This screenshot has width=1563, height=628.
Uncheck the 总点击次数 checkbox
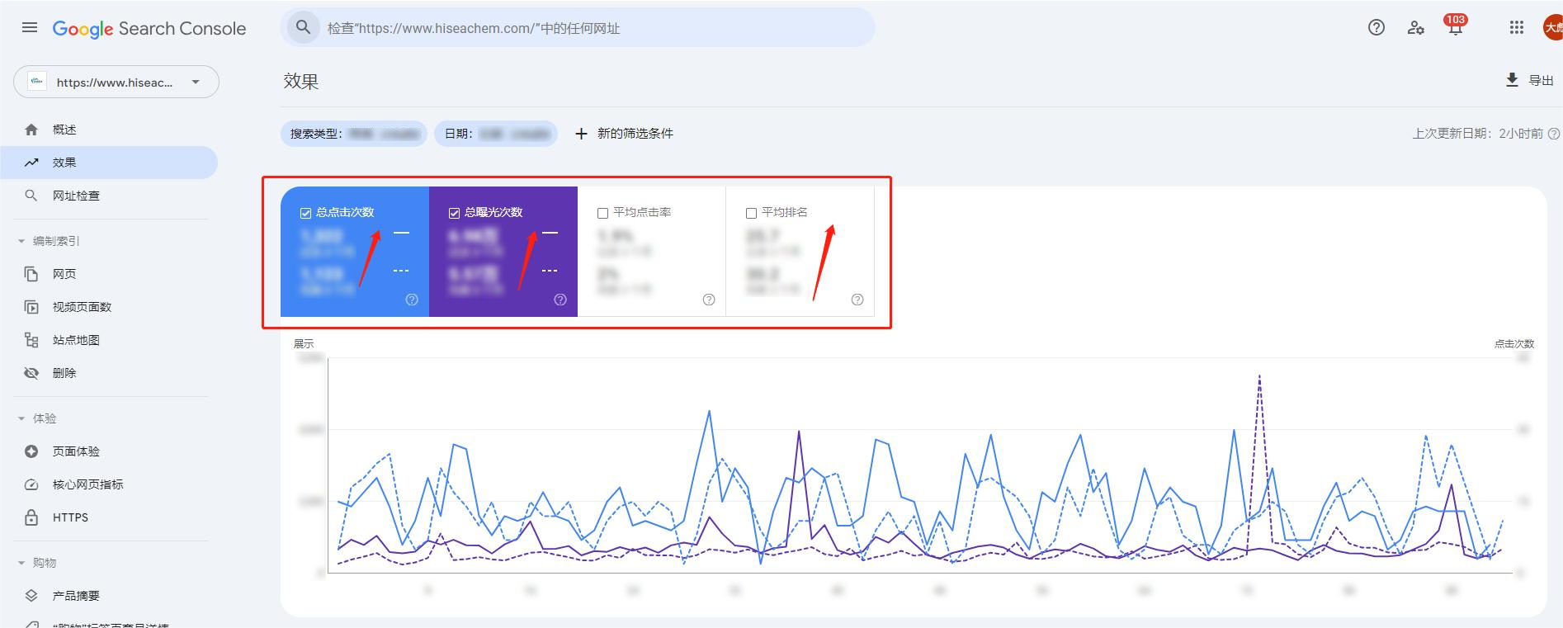click(305, 213)
